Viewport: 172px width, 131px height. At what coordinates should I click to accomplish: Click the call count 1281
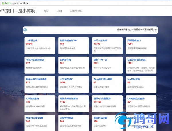(130, 63)
